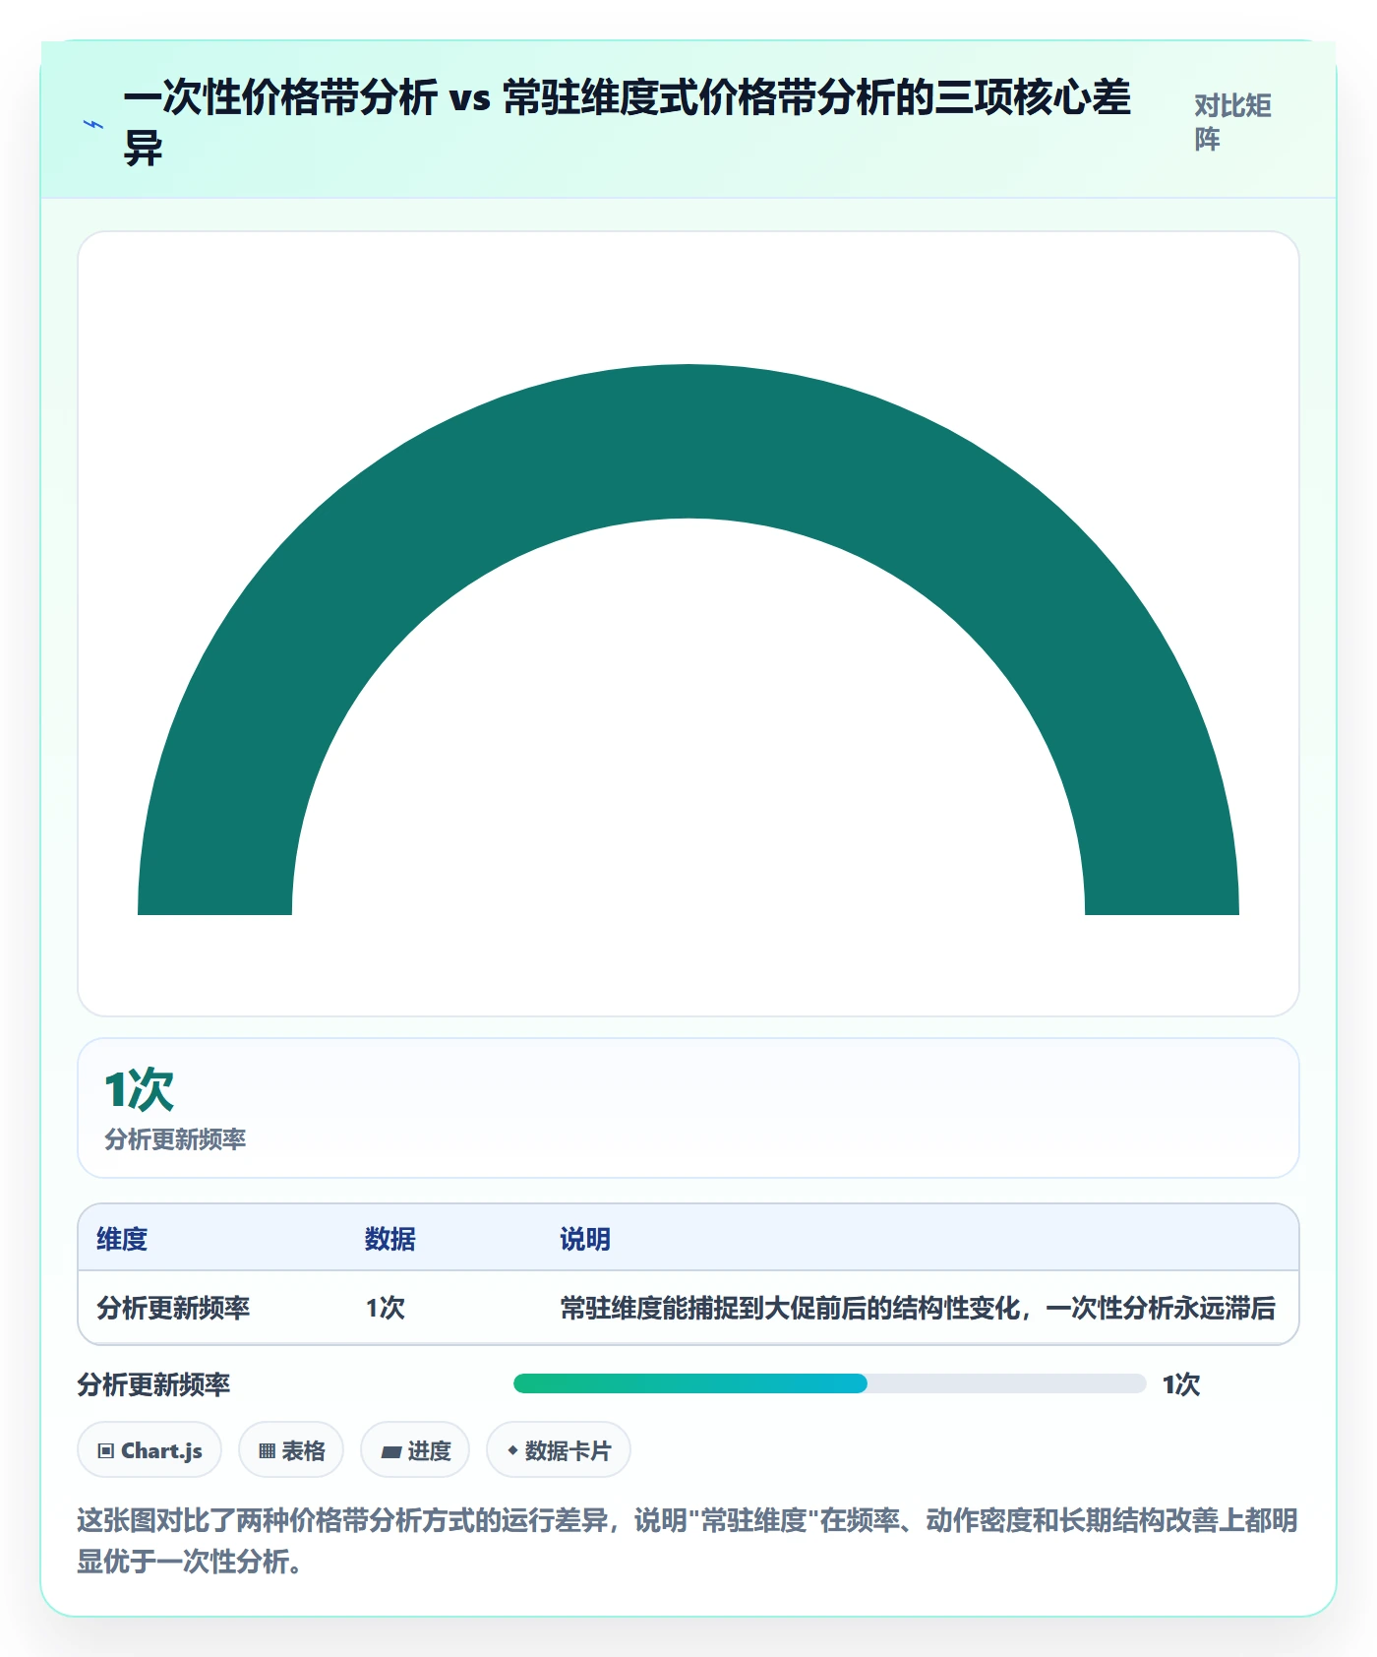Click the large 1次 figure in the data card
This screenshot has height=1657, width=1377.
point(140,1089)
